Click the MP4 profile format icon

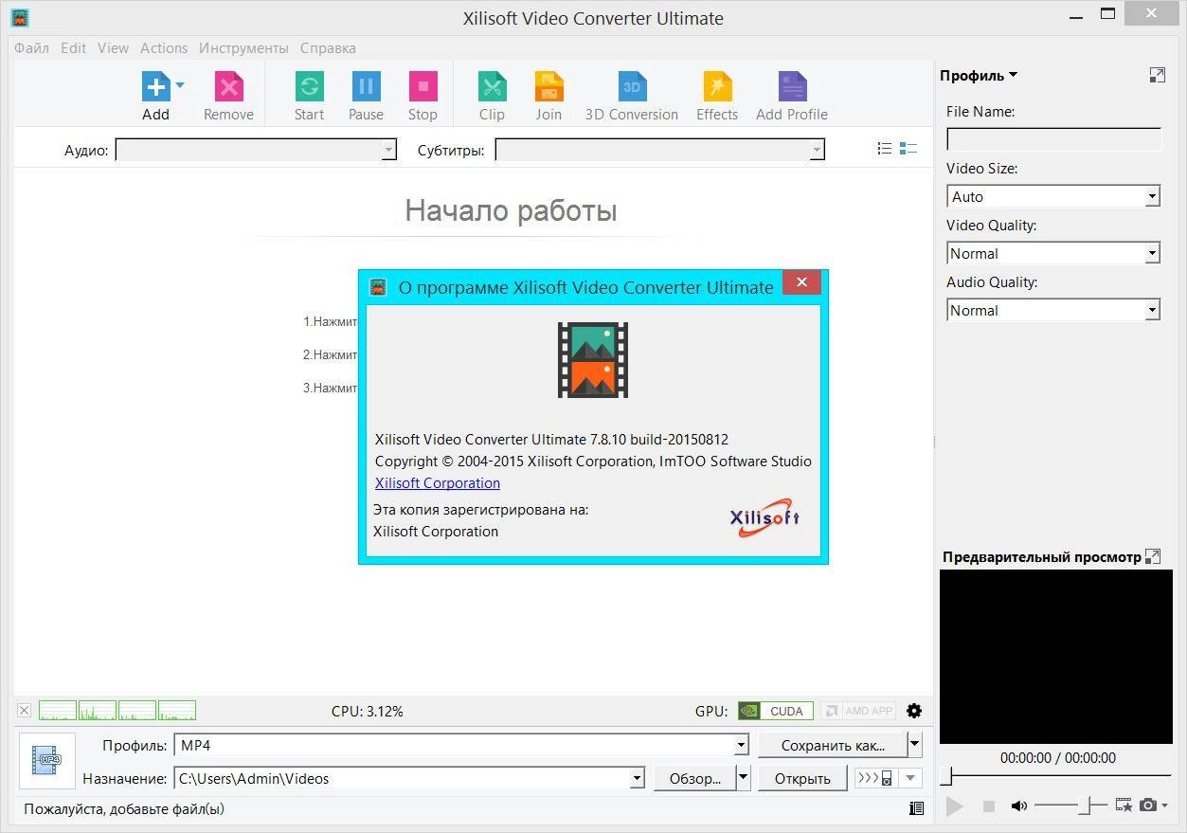point(46,760)
